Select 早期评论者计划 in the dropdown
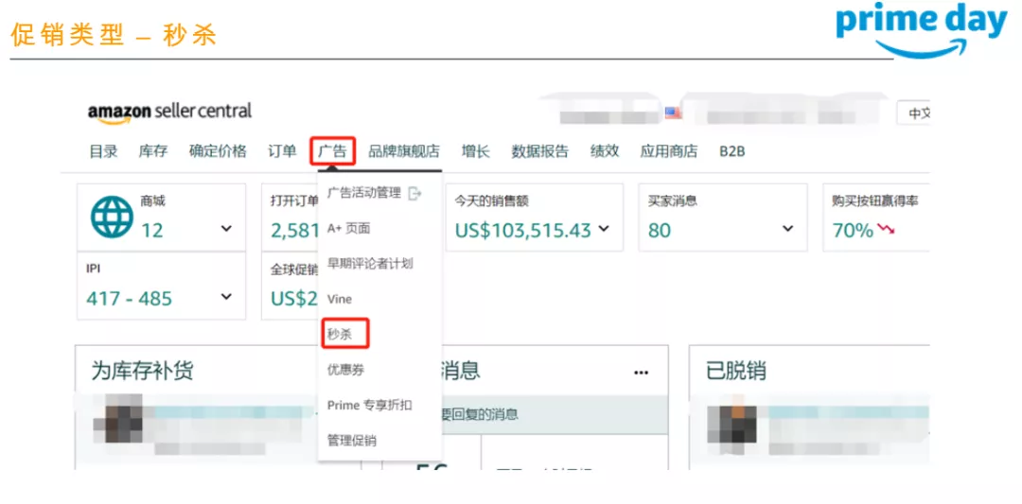 [x=370, y=264]
